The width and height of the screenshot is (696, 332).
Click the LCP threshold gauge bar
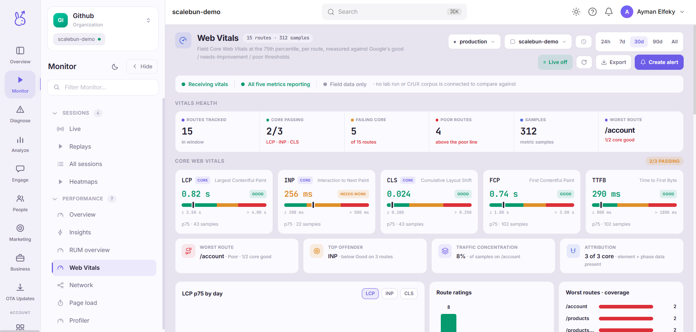coord(224,205)
